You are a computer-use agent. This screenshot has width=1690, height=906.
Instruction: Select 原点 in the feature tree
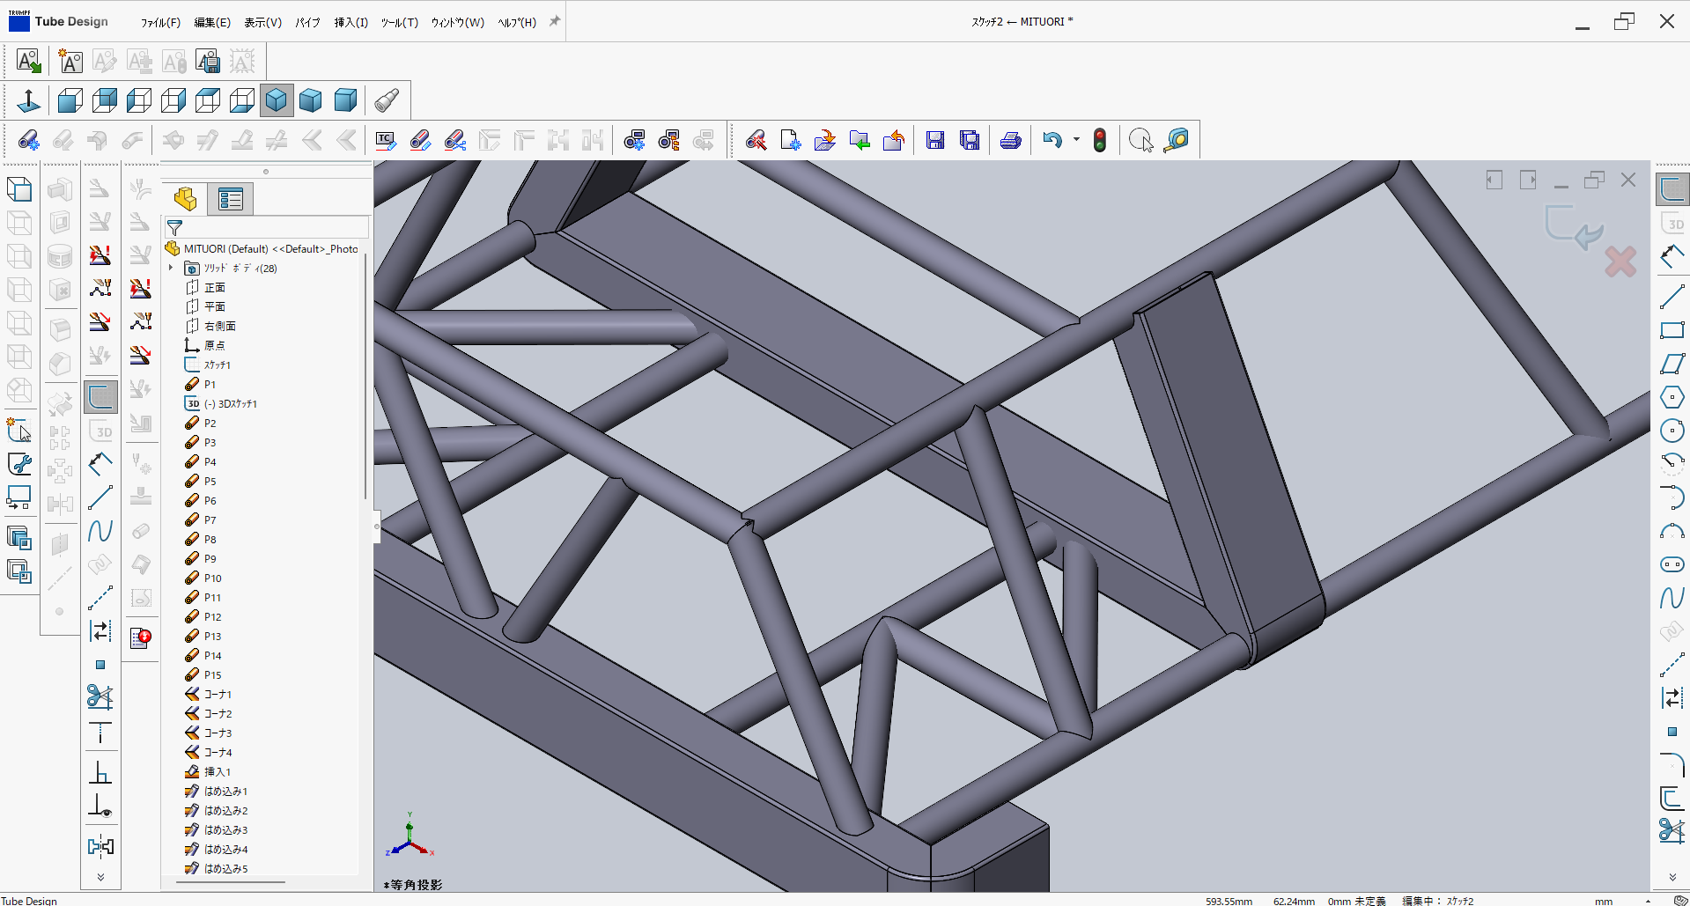click(x=214, y=345)
